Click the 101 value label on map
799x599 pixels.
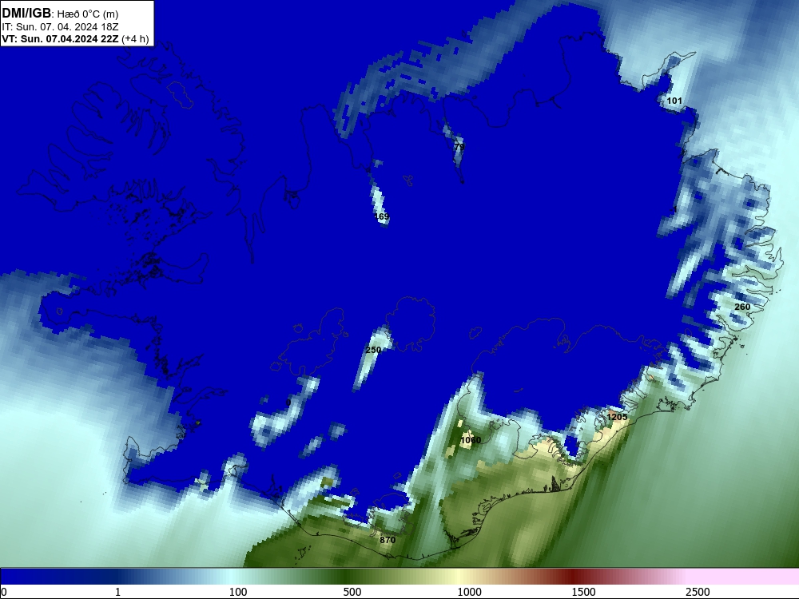click(x=674, y=101)
